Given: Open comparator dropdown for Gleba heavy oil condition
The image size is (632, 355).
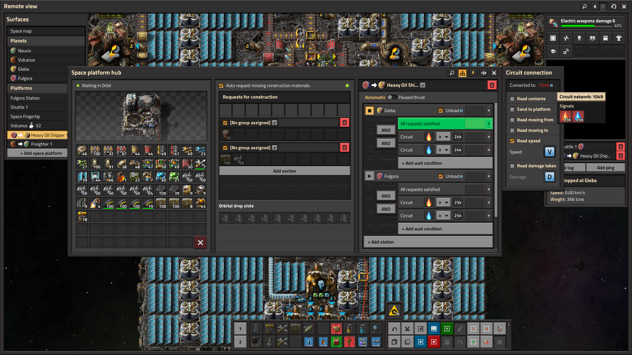Looking at the screenshot, I should point(443,137).
